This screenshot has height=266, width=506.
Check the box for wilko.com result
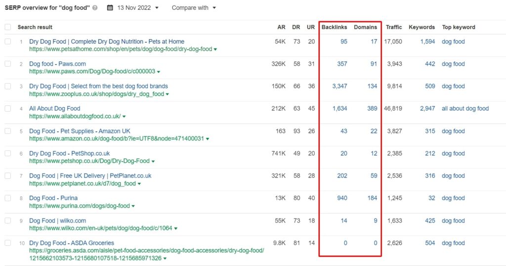[x=8, y=221]
